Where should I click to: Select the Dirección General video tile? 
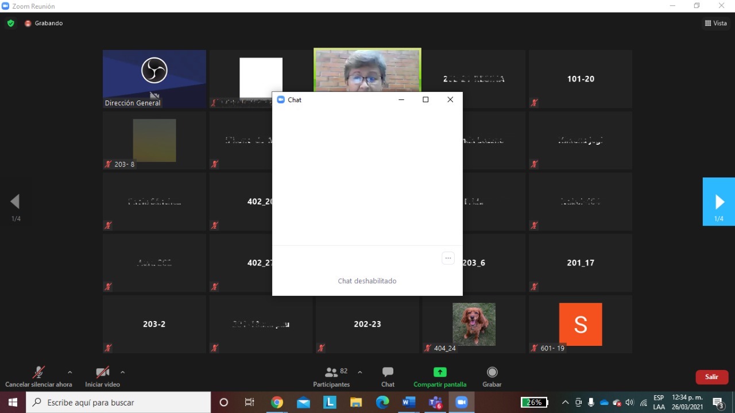154,78
